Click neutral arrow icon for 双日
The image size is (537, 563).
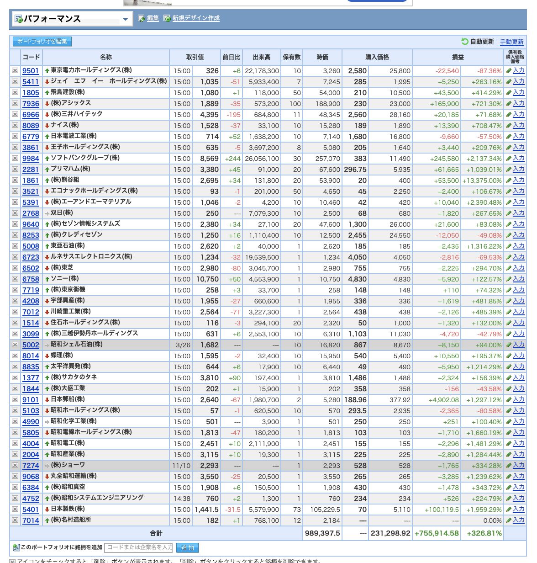pyautogui.click(x=47, y=213)
